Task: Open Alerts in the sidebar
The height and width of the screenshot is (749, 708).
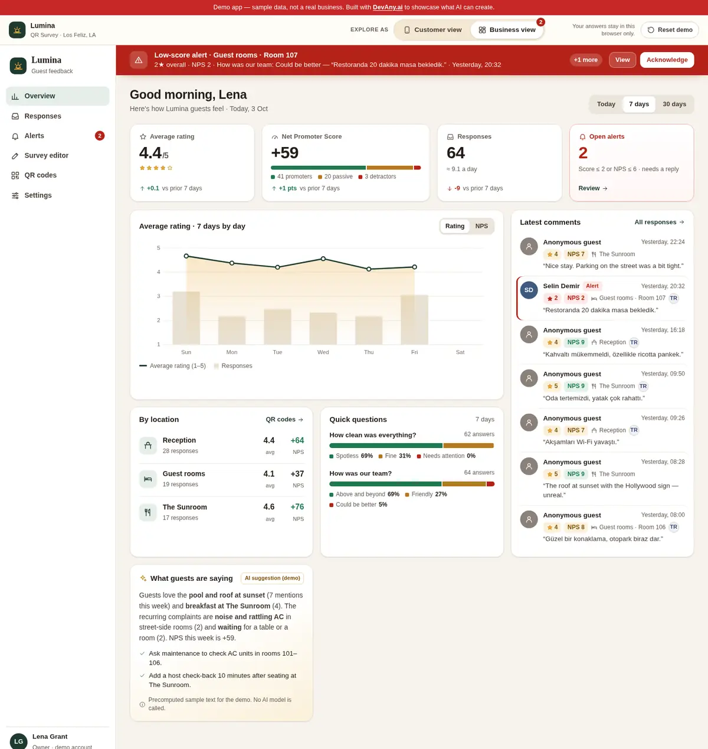Action: tap(58, 136)
